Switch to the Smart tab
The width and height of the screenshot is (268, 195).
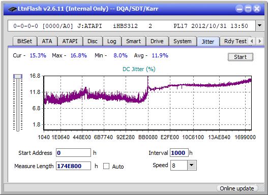coord(133,41)
